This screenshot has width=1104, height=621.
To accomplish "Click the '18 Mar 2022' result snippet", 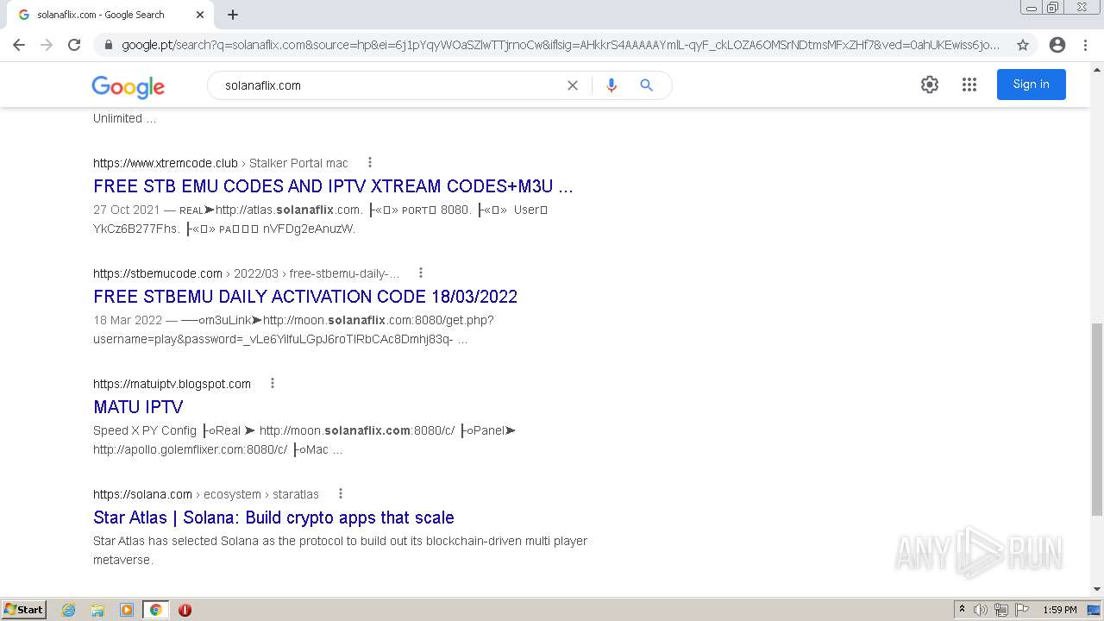I will pos(293,329).
